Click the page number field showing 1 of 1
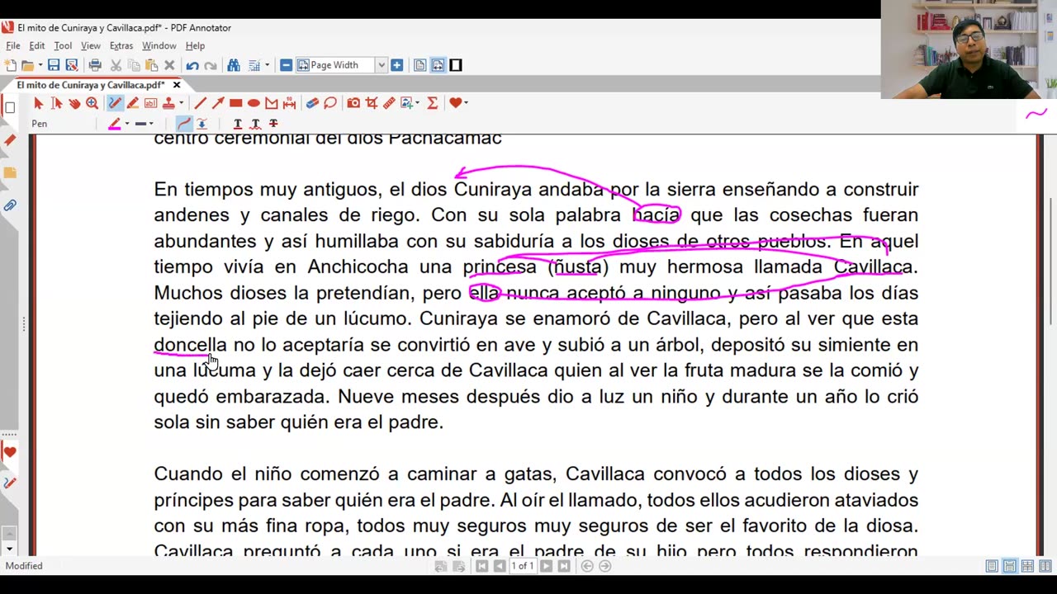Screen dimensions: 1057x594 [x=522, y=566]
